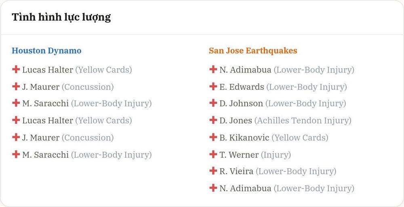This screenshot has height=207, width=404.
Task: Click the player name D. Jones
Action: [236, 120]
